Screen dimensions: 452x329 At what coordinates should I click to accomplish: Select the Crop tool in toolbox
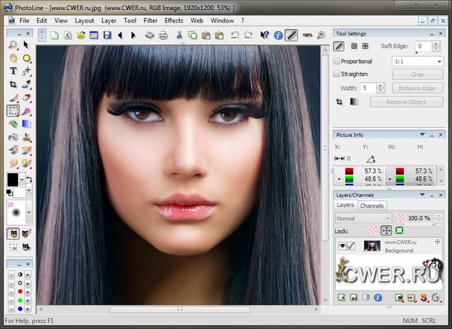tap(14, 84)
